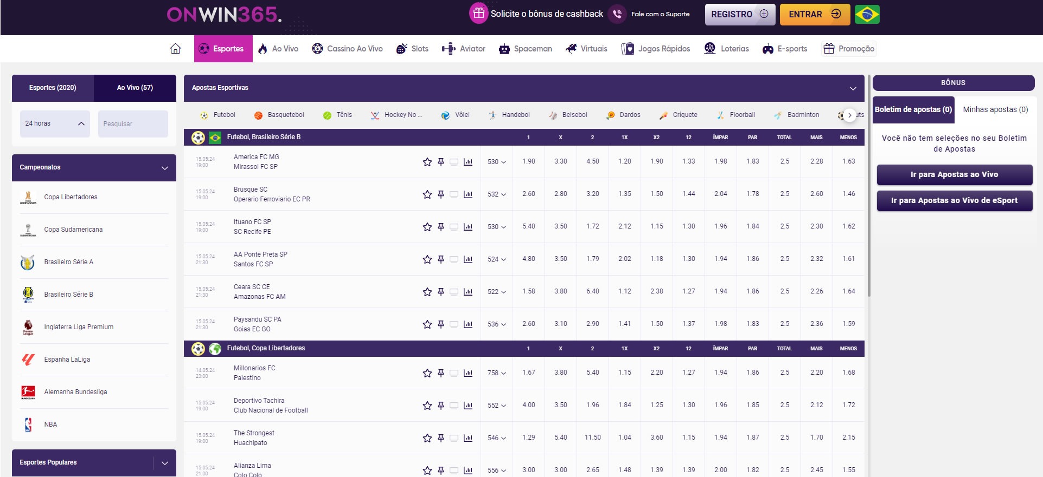This screenshot has width=1043, height=477.
Task: Click Ir para Apostas ao Vivo
Action: coord(954,174)
